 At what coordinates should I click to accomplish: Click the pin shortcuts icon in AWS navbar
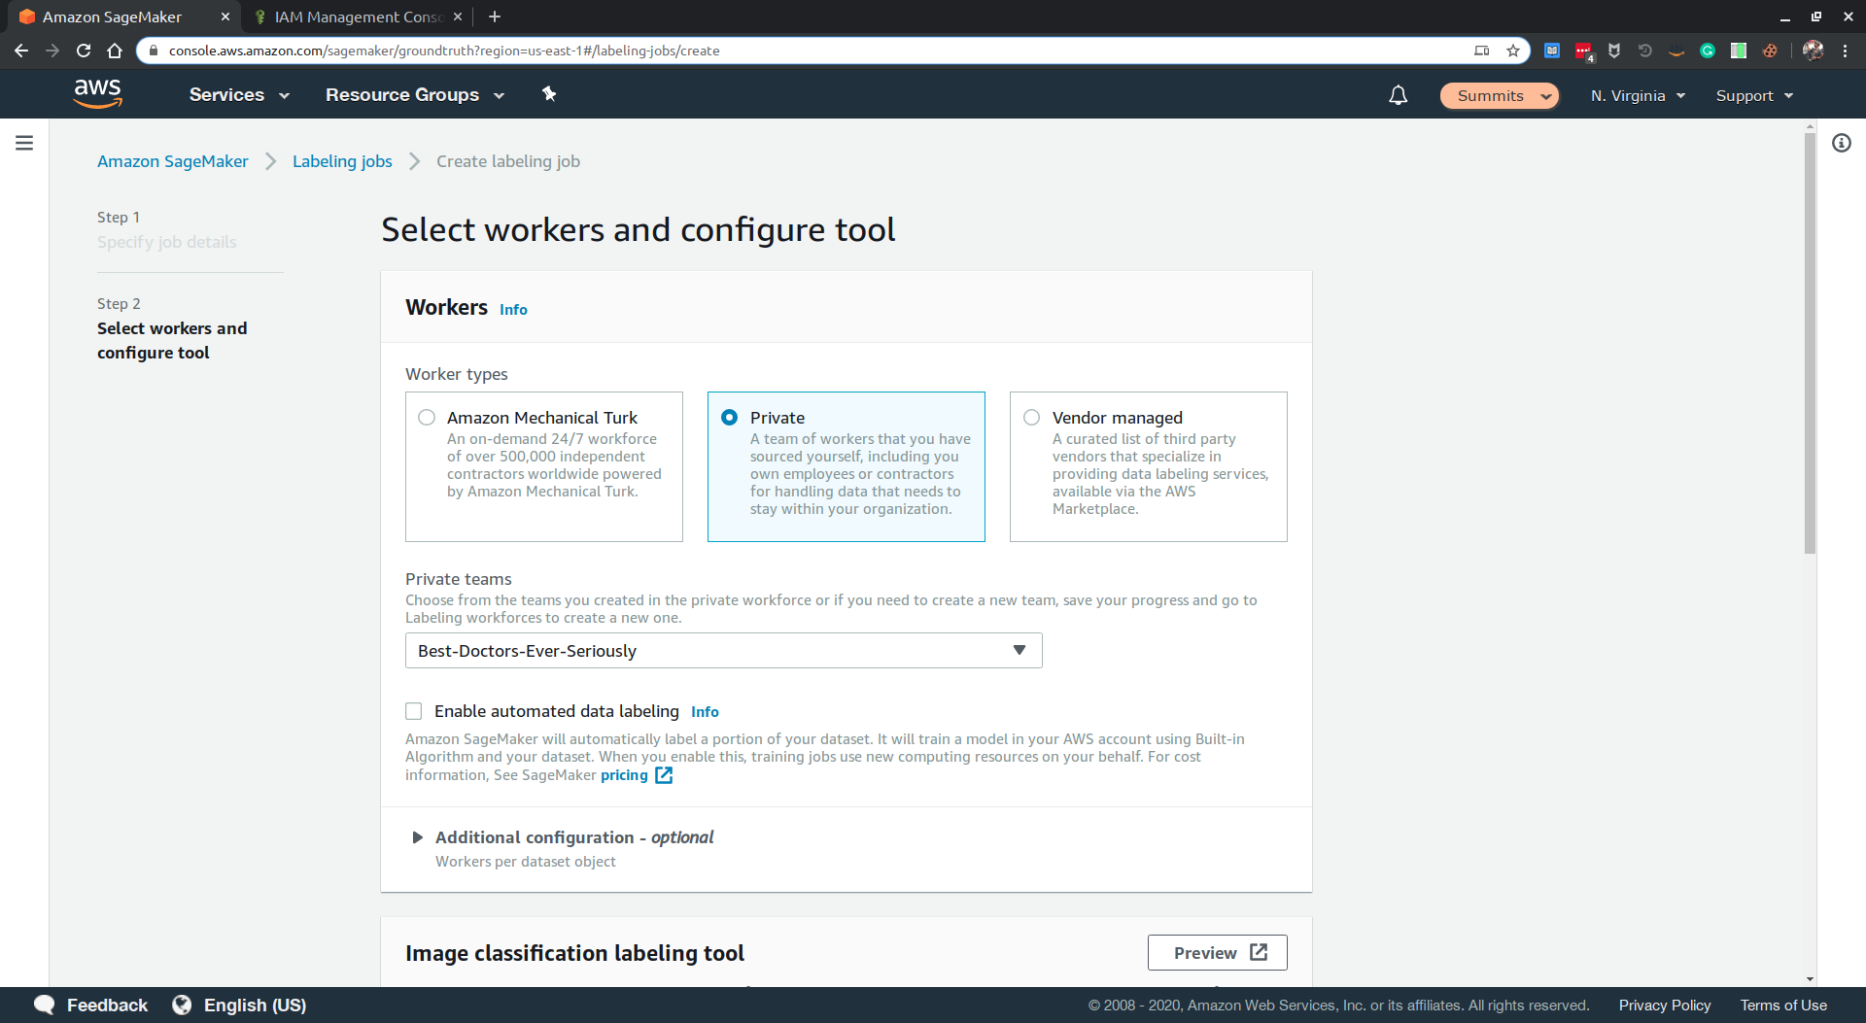[x=549, y=94]
